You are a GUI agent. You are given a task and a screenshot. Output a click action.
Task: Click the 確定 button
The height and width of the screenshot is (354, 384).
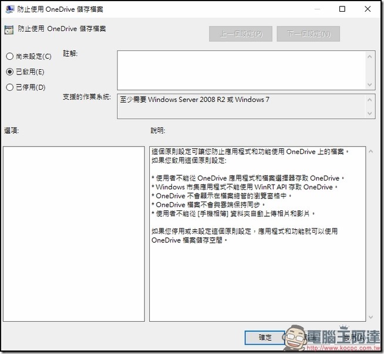[265, 338]
